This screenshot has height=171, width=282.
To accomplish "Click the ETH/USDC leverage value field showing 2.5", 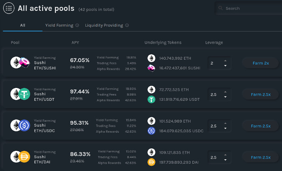I will click(x=219, y=126).
